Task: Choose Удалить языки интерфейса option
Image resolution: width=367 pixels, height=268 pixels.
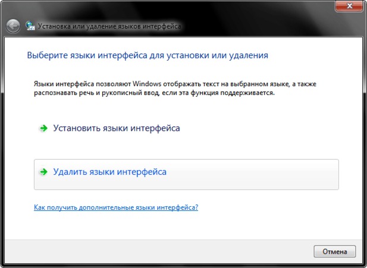Action: [186, 175]
